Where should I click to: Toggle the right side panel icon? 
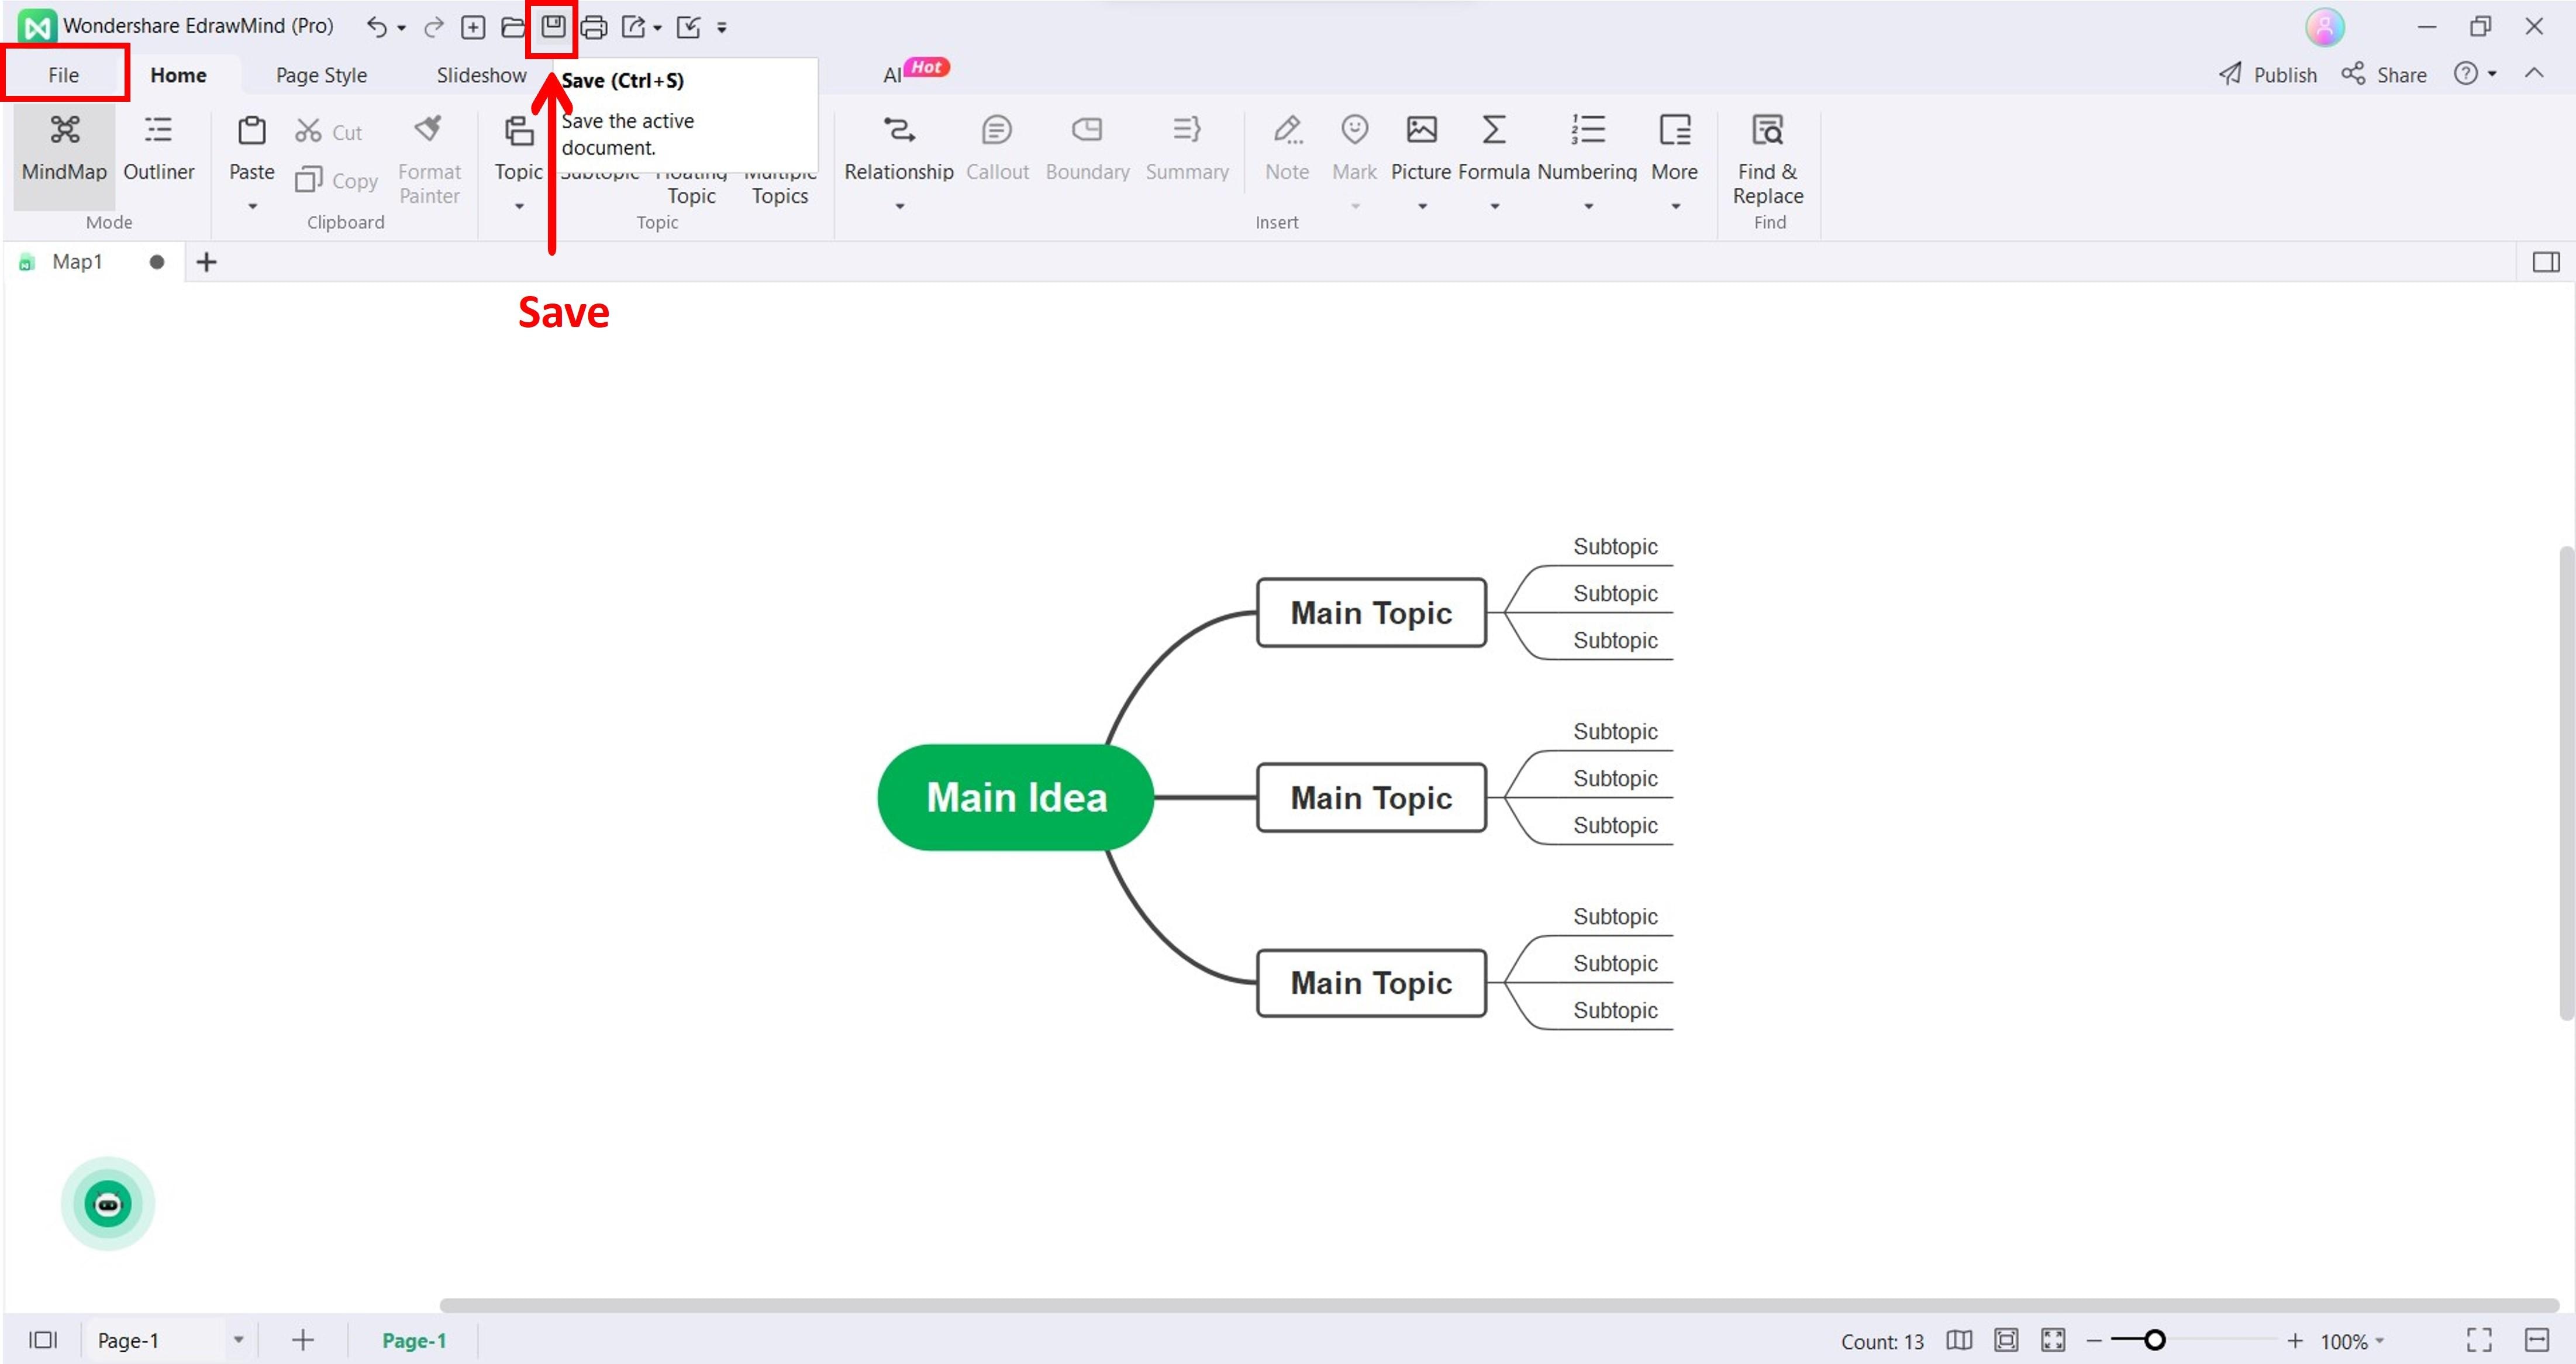tap(2545, 262)
